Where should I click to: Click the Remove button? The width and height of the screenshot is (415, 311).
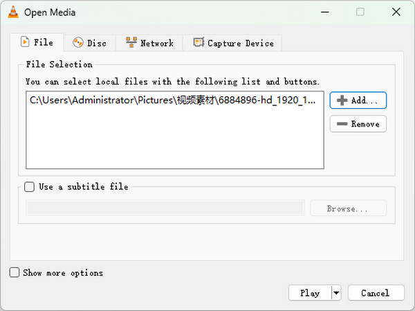358,124
